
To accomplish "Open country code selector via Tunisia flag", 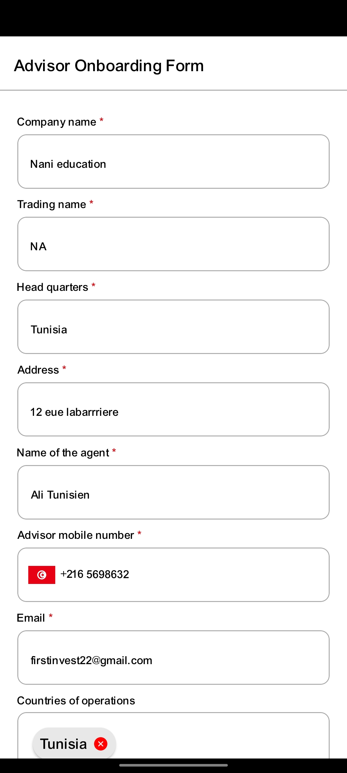I will tap(42, 575).
